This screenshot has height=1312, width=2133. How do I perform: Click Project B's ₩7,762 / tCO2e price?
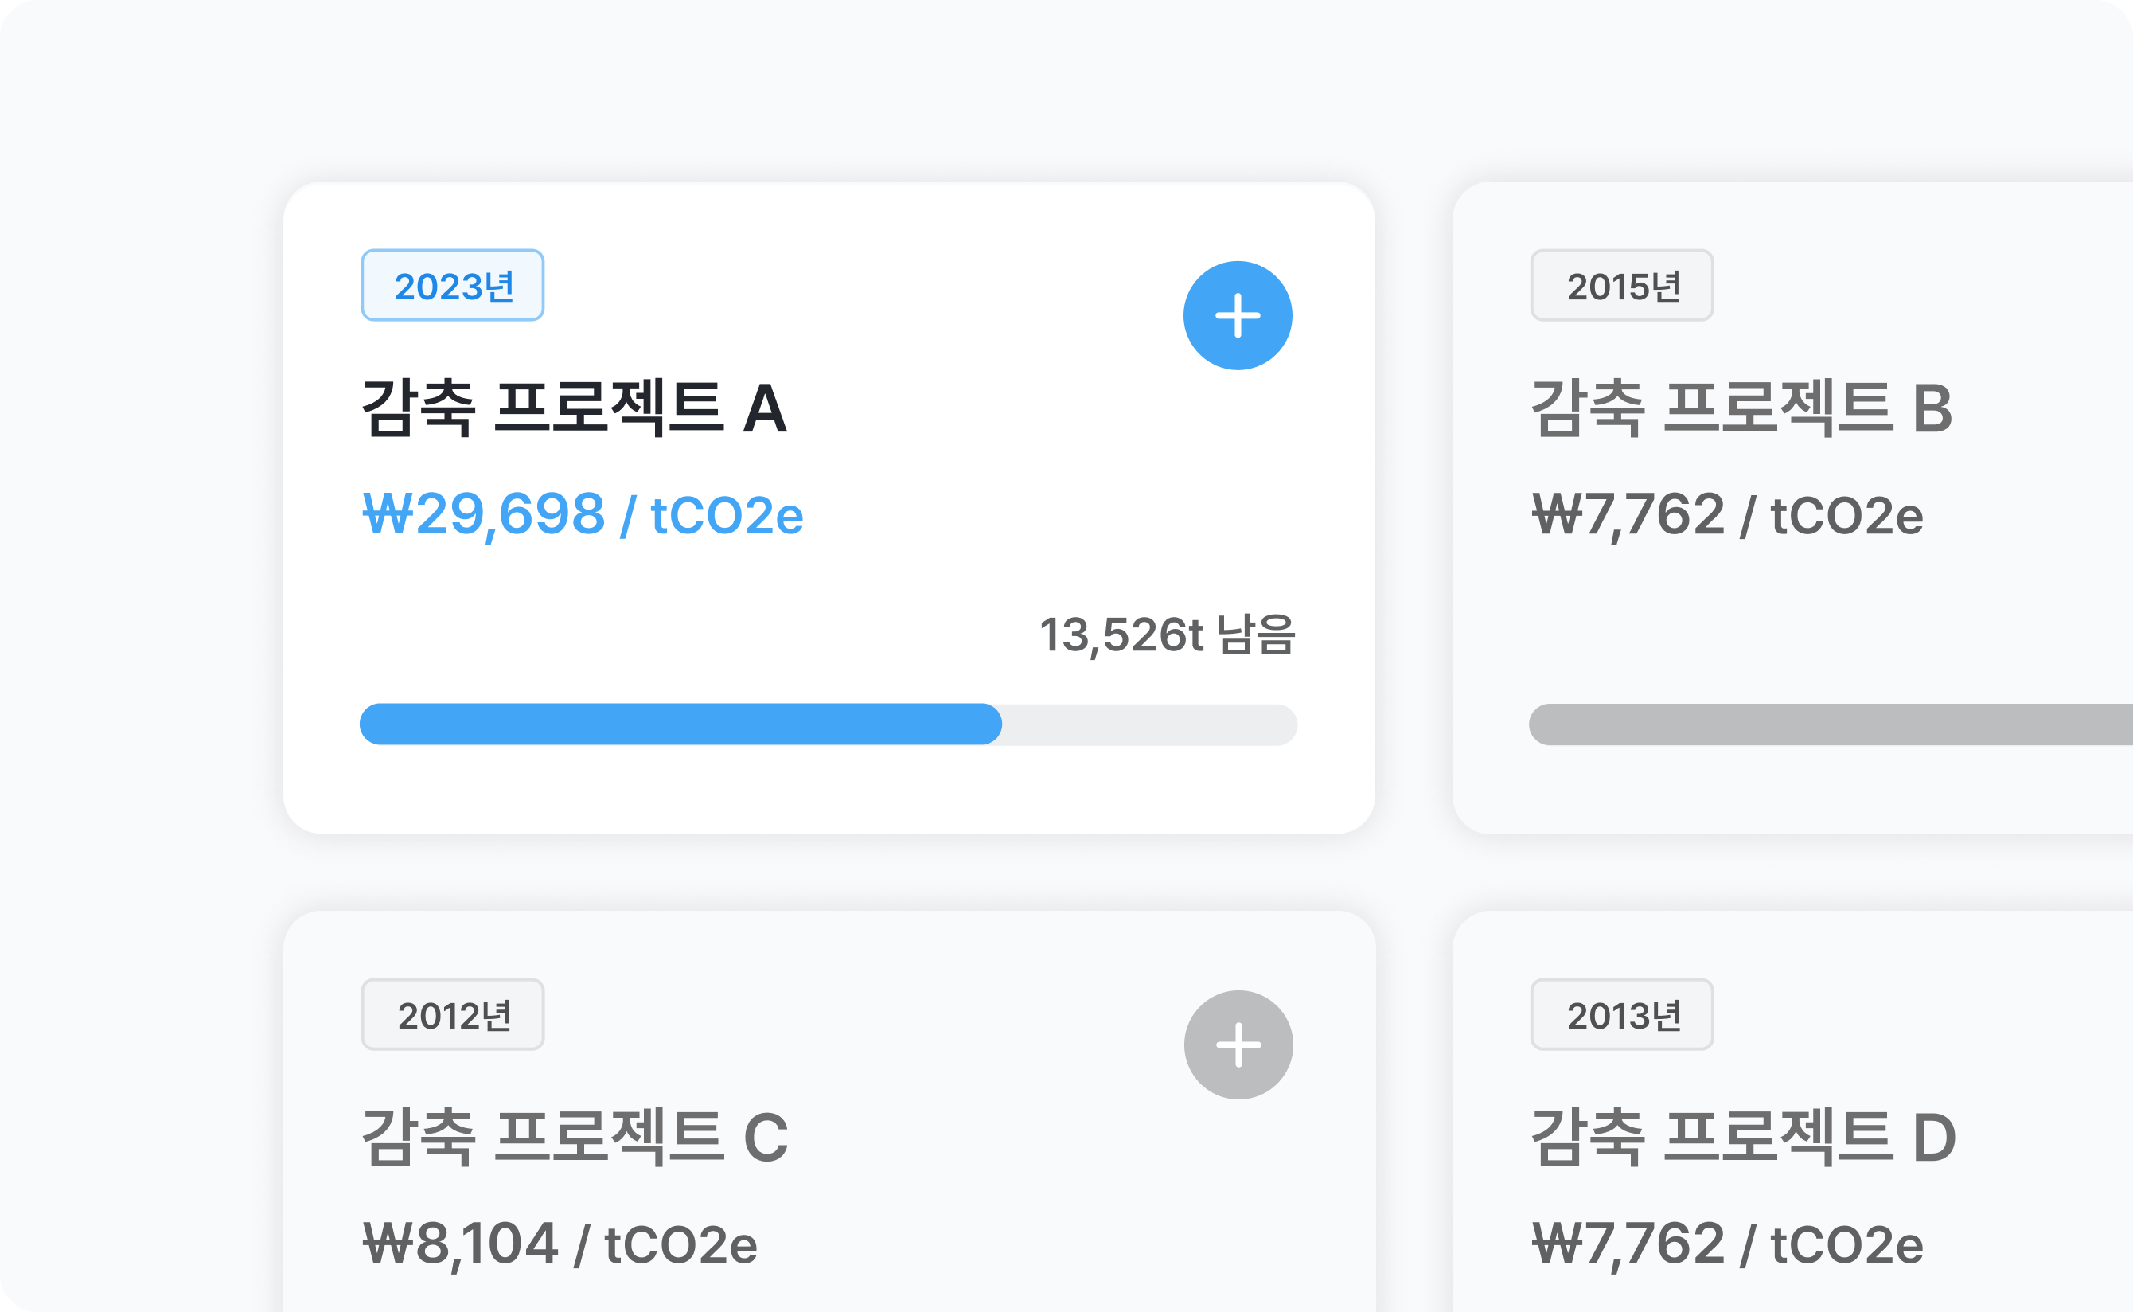(x=1727, y=514)
